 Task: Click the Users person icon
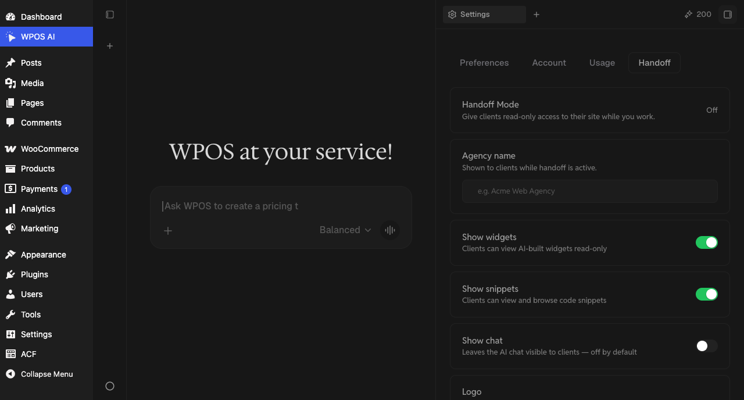(10, 294)
